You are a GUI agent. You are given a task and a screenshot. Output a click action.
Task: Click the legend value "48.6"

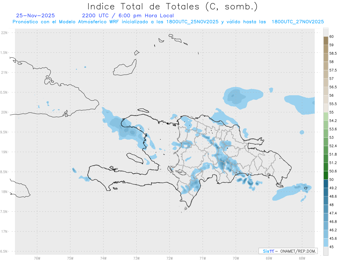(x=333, y=196)
